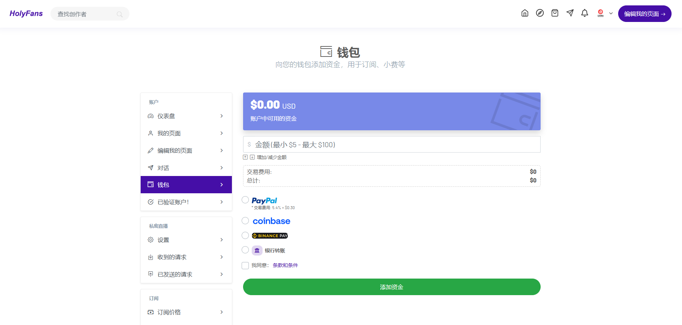
Task: Open the profile avatar dropdown chevron
Action: coord(611,13)
